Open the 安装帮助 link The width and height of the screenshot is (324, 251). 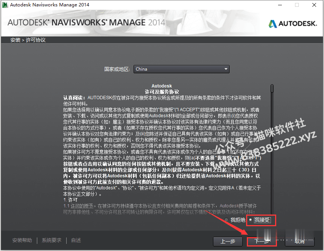tap(22, 240)
